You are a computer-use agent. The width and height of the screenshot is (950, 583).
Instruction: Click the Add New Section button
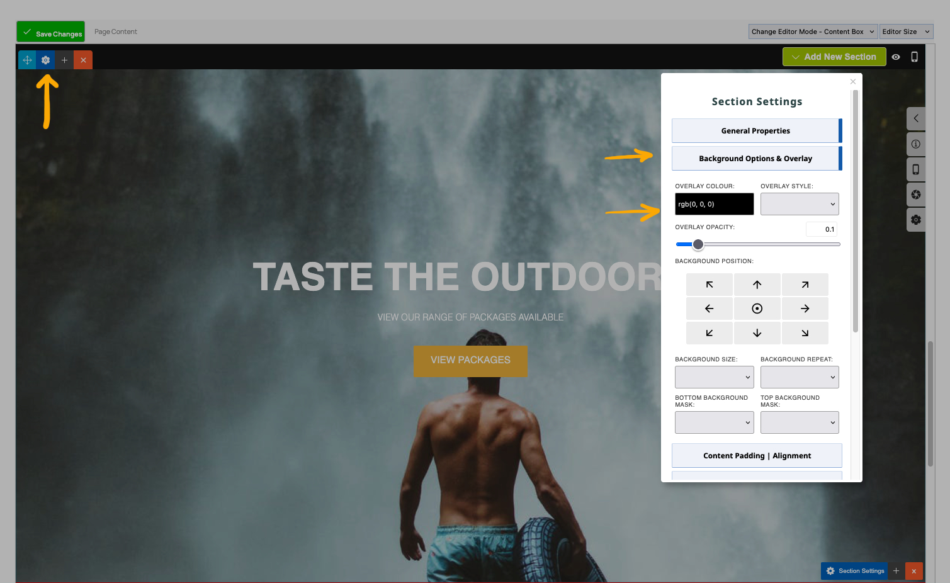[834, 57]
